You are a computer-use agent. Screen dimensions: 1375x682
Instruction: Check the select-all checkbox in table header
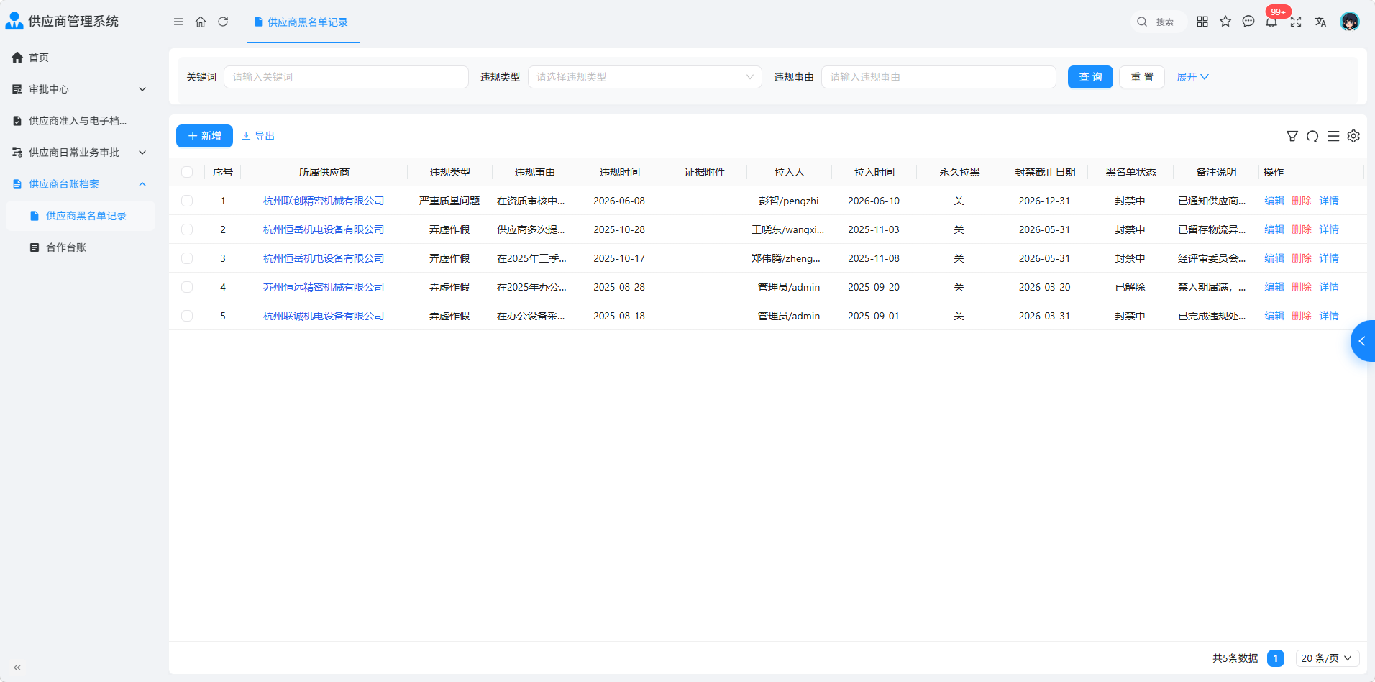(187, 172)
